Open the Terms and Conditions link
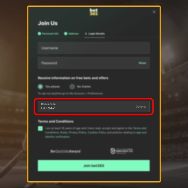This screenshot has width=188, height=188. point(96,130)
